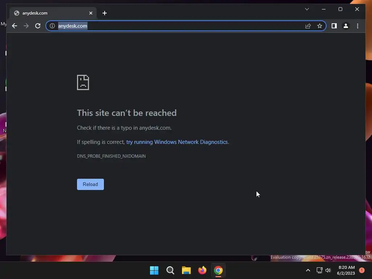Open the Chrome profile icon
Viewport: 372px width, 279px height.
coord(346,26)
